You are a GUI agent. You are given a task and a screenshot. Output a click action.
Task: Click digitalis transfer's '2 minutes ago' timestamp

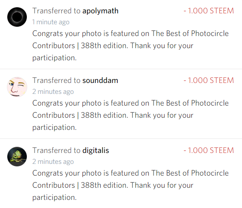coord(53,161)
